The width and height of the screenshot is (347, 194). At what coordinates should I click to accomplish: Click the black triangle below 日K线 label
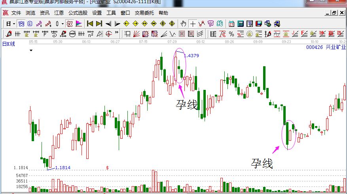(30, 50)
